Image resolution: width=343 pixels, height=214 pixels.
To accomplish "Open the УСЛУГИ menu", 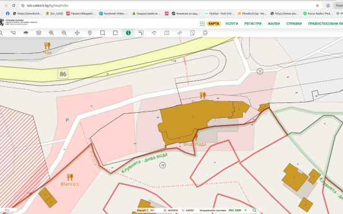I will (232, 23).
